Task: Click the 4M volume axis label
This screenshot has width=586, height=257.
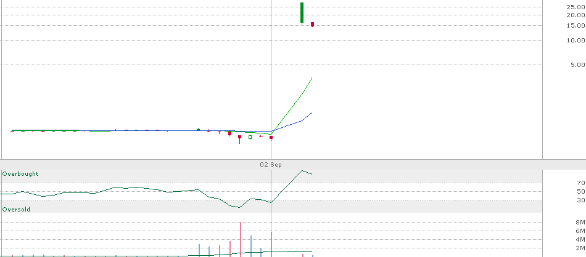Action: pyautogui.click(x=580, y=240)
